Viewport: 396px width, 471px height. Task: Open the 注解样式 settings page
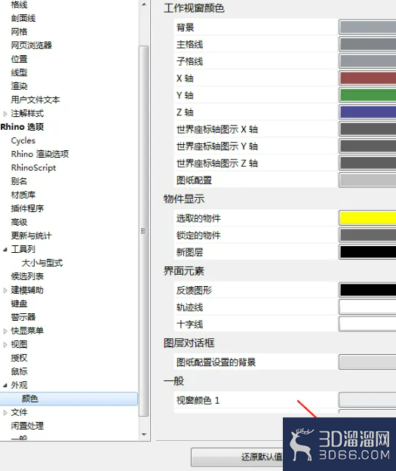click(x=27, y=113)
